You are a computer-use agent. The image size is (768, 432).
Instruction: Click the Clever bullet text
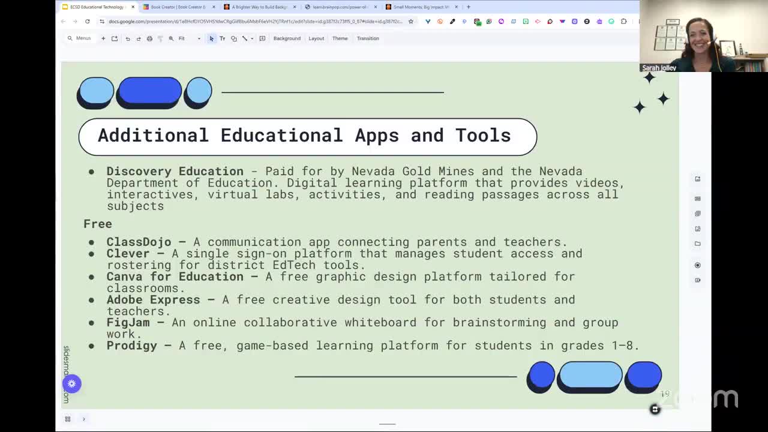click(344, 259)
